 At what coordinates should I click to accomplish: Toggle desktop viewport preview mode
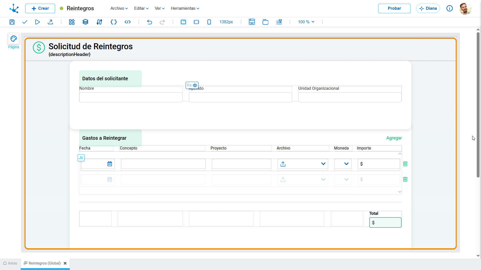183,22
